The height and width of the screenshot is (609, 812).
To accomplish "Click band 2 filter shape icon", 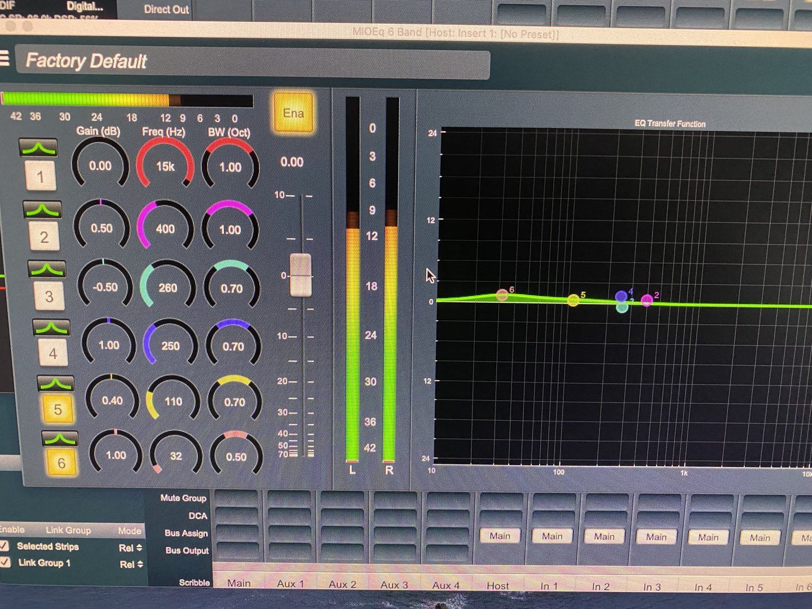I will tap(42, 209).
